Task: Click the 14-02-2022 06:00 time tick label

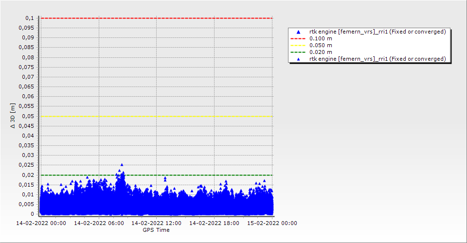Action: click(x=99, y=224)
